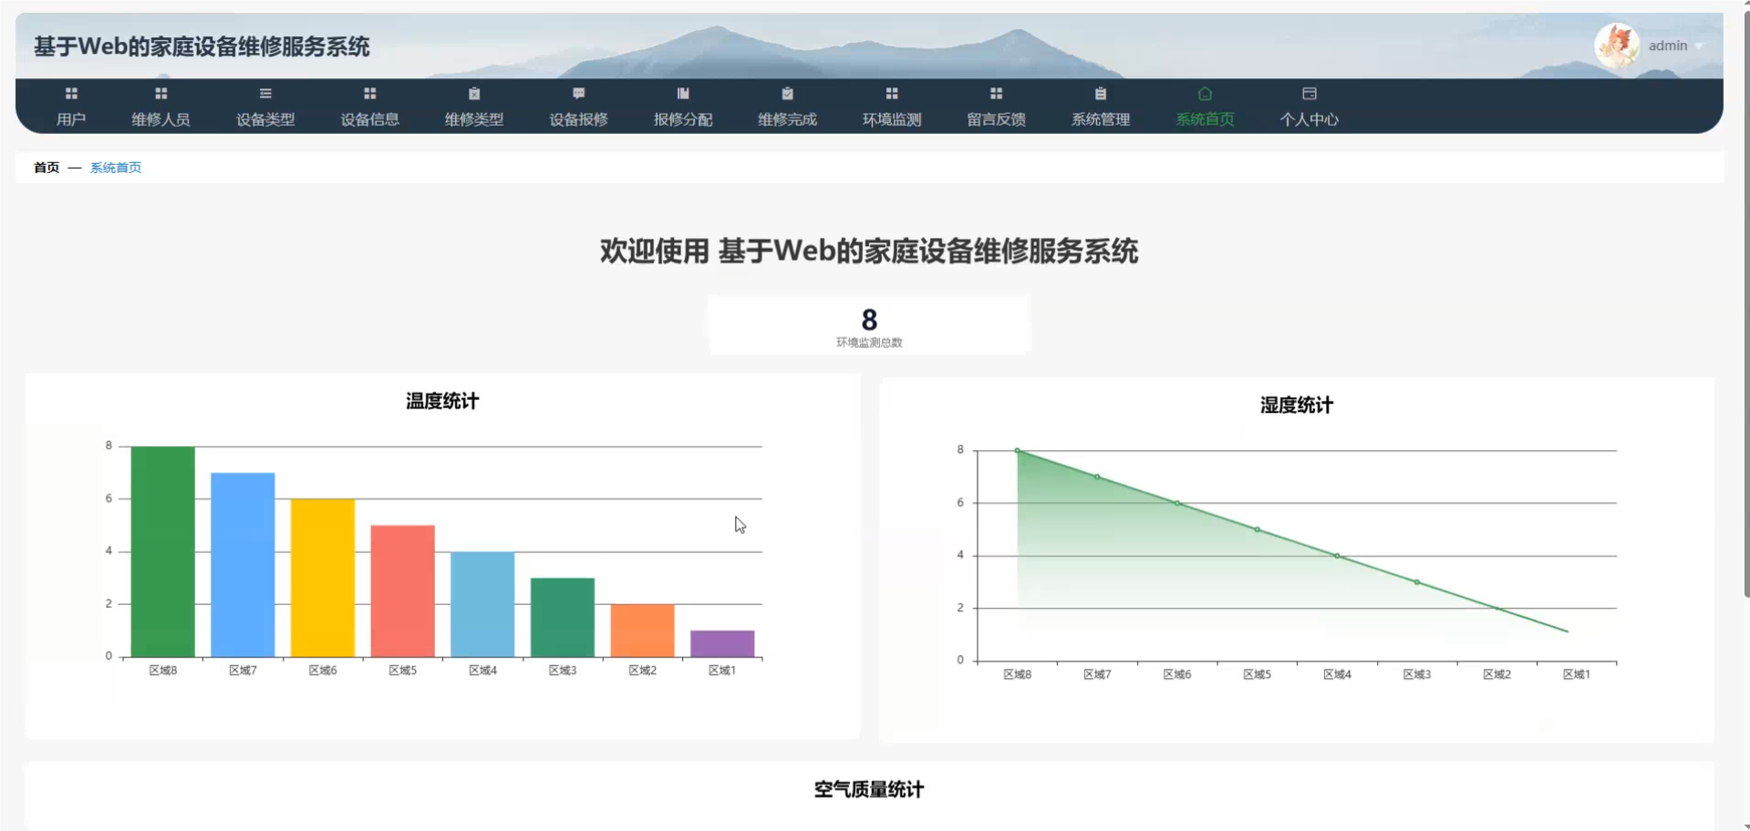Open the 用户 menu
The image size is (1750, 831).
pyautogui.click(x=71, y=119)
